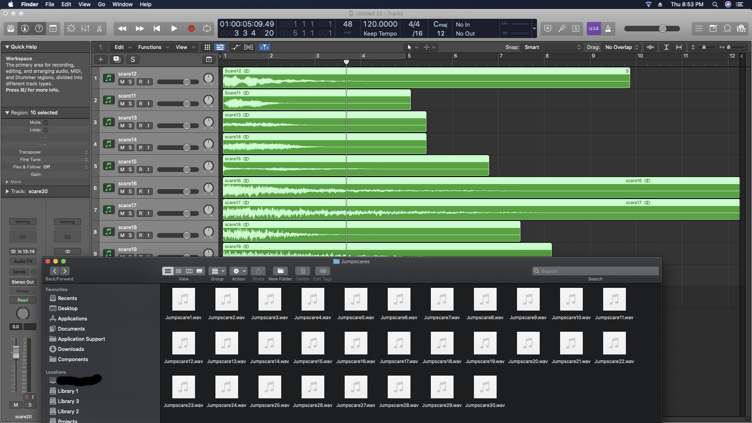The image size is (752, 423).
Task: Record-enable the scare13 track
Action: 141,126
